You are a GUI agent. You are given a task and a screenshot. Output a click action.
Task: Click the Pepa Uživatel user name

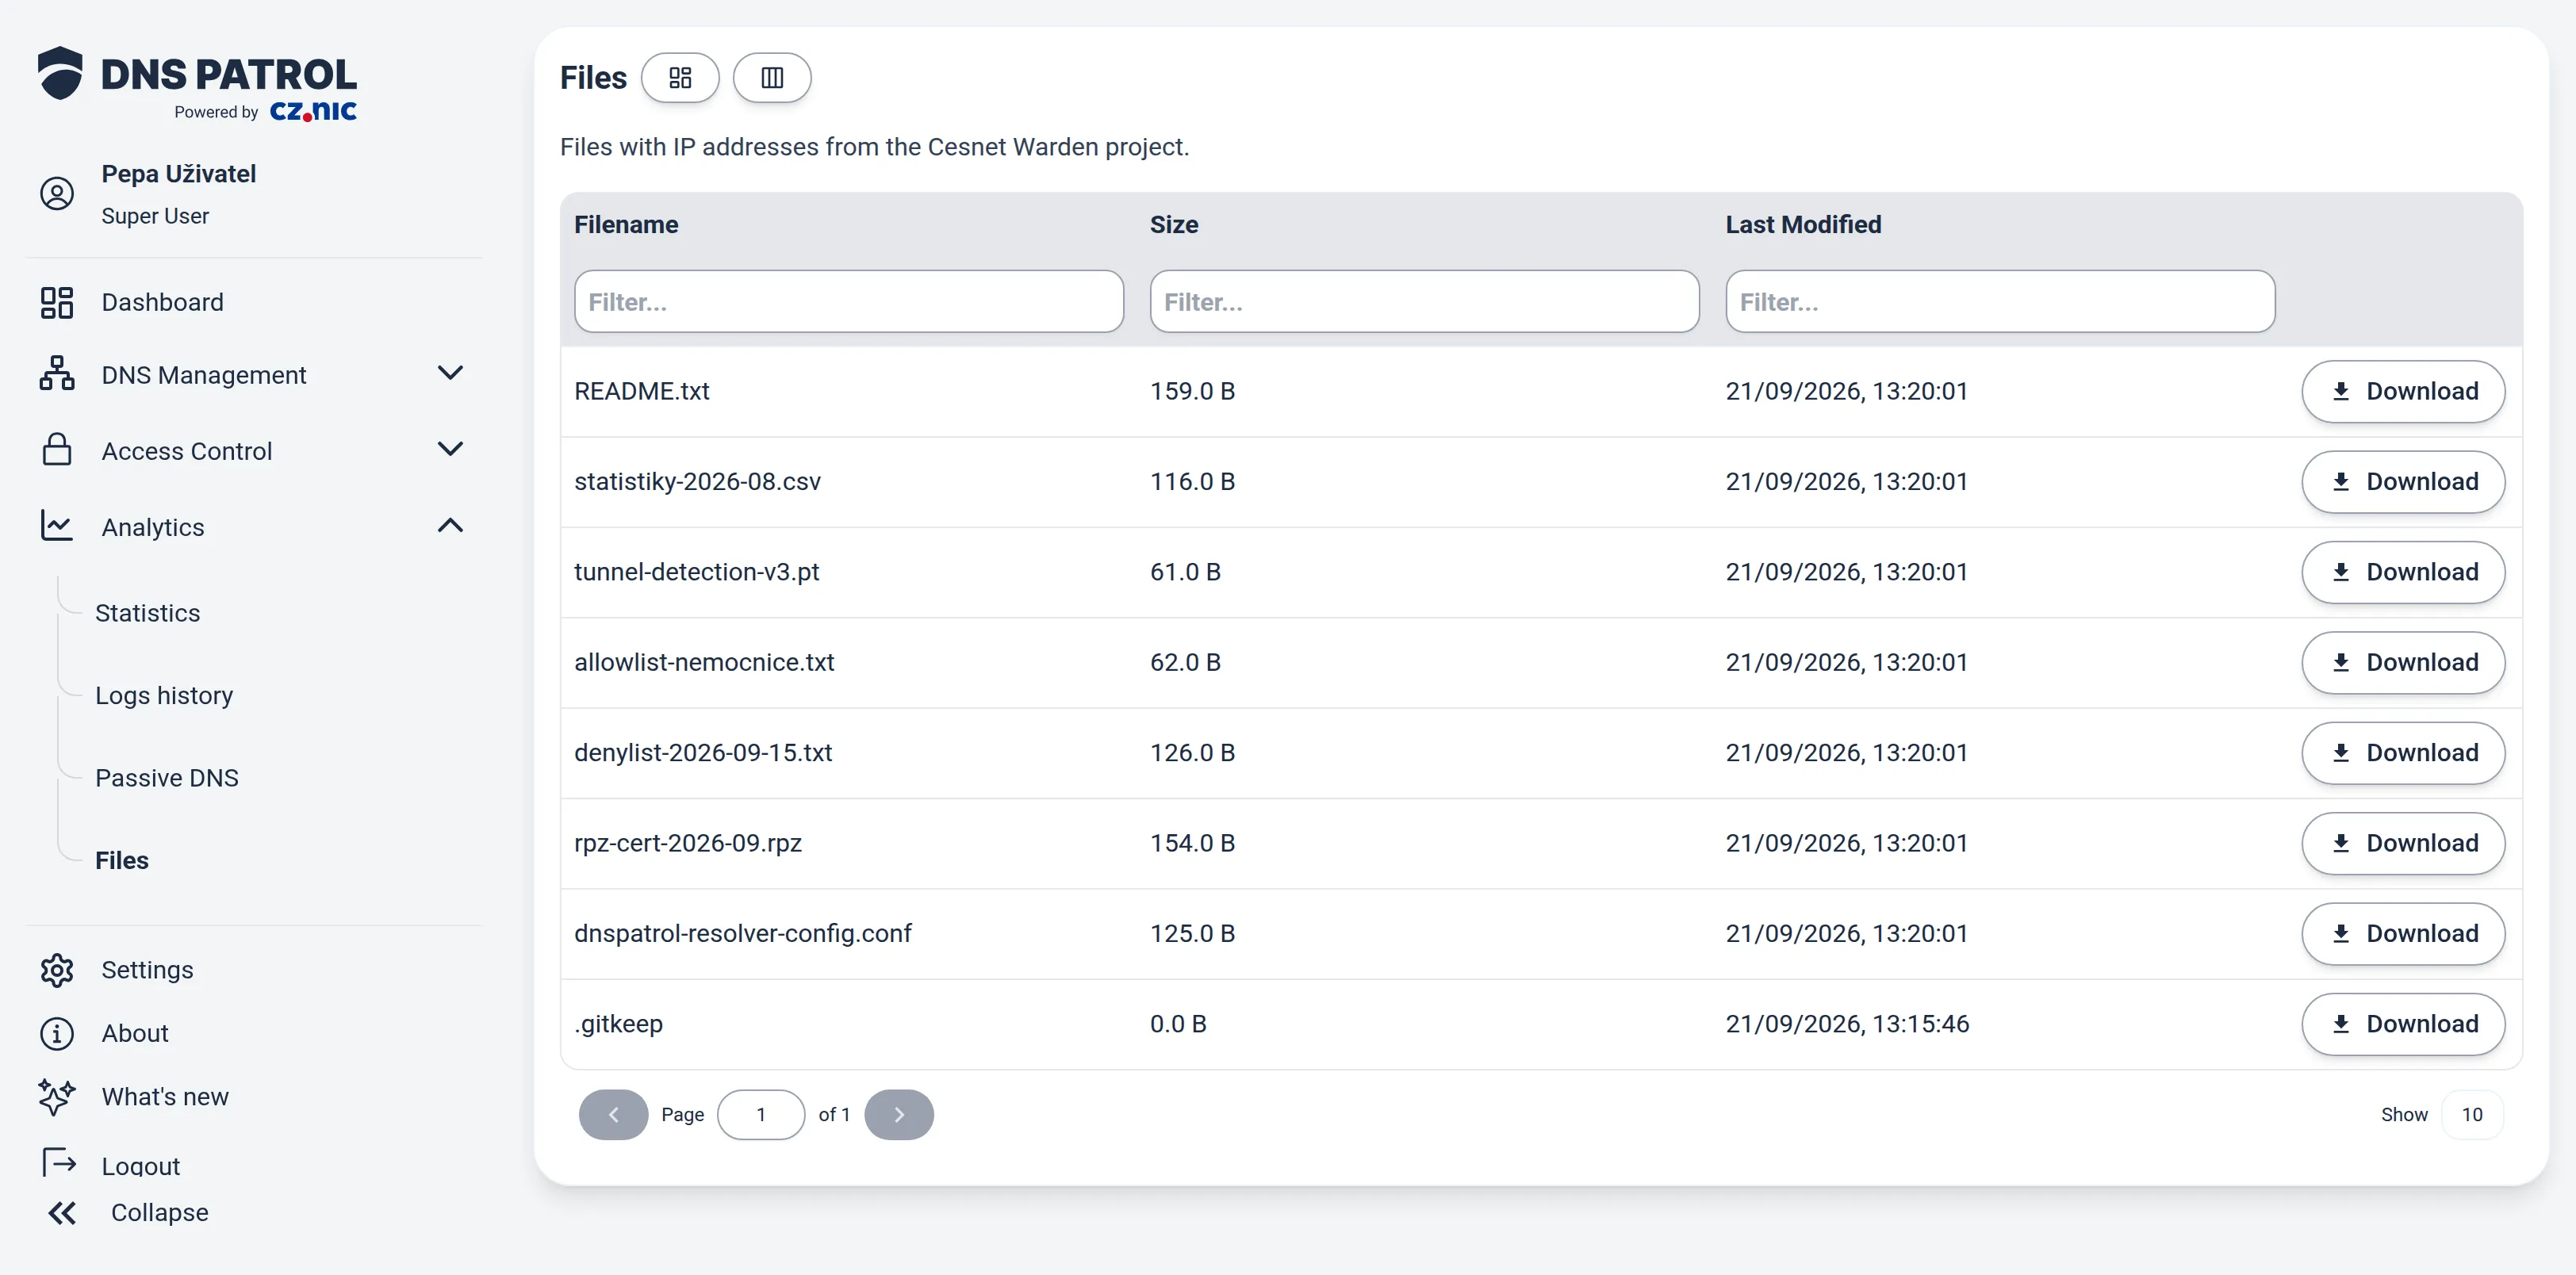[179, 173]
